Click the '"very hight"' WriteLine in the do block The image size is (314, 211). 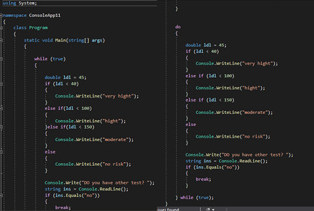pyautogui.click(x=237, y=64)
